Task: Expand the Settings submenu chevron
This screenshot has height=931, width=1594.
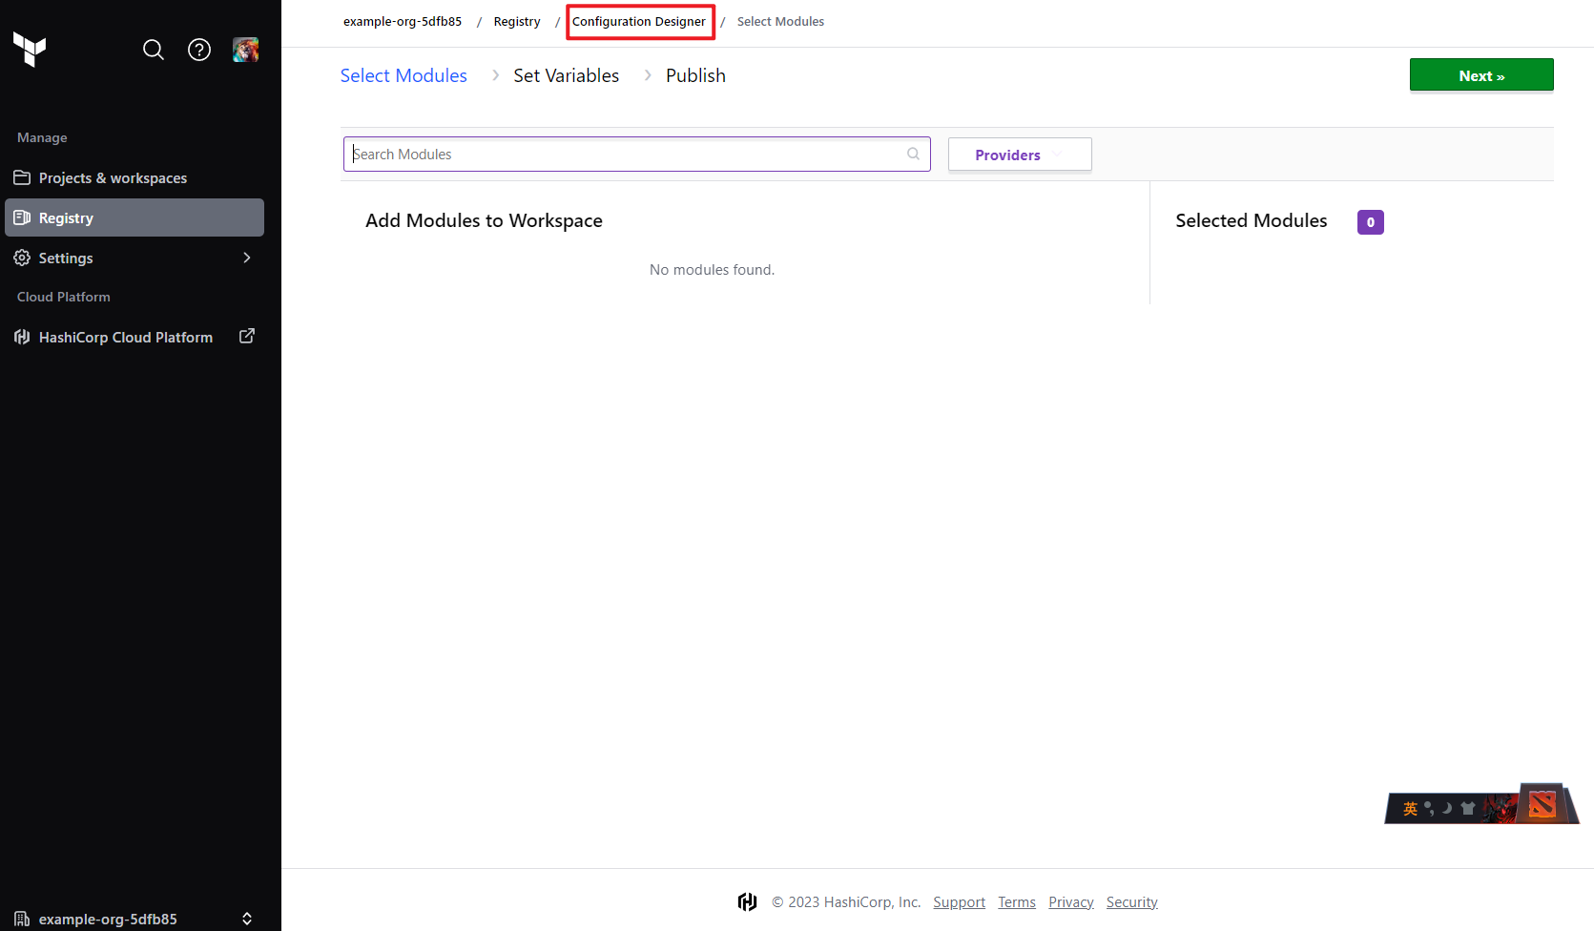Action: click(247, 258)
